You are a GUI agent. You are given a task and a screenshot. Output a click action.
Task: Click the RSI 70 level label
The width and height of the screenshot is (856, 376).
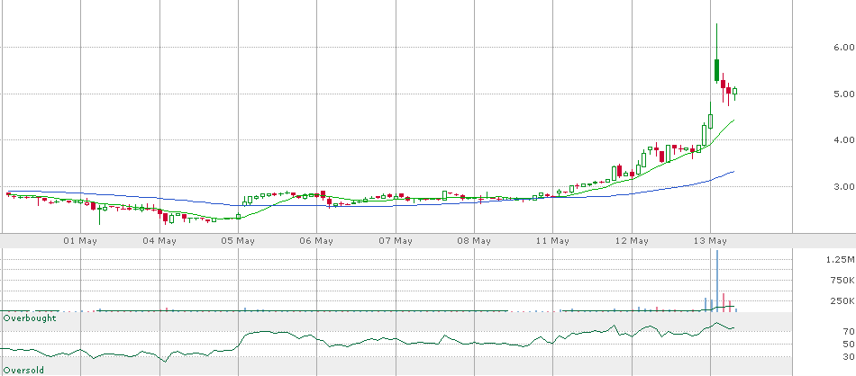848,331
